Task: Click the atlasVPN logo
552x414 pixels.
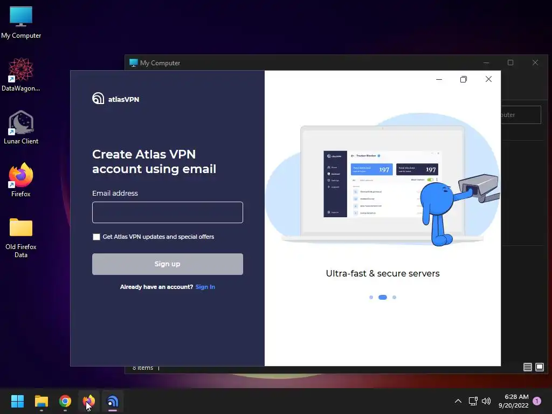Action: pyautogui.click(x=116, y=99)
